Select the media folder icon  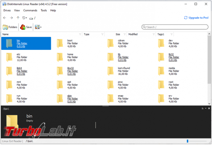pyautogui.click(x=161, y=71)
